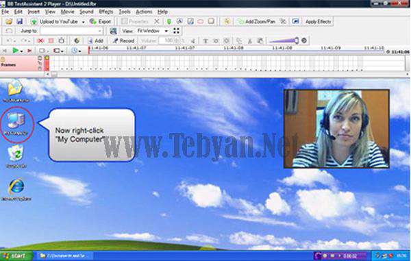Image resolution: width=411 pixels, height=261 pixels.
Task: Click the insert-frame icon after red square
Action: (62, 40)
